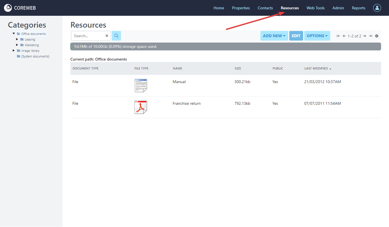Go to the next page arrow
The height and width of the screenshot is (227, 389).
[x=365, y=36]
